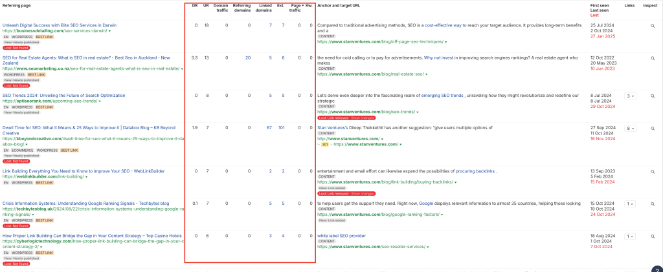This screenshot has height=272, width=663.
Task: Expand the Links dropdown showing 3
Action: pos(629,96)
